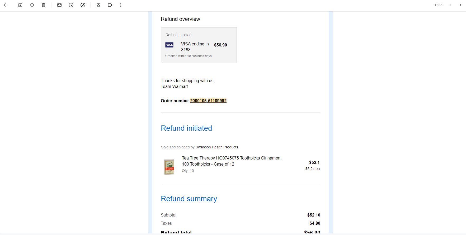
Task: Report this email as spam
Action: click(x=32, y=5)
